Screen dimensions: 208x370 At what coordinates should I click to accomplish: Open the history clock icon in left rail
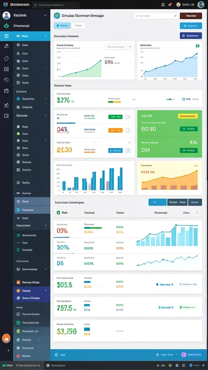(6, 79)
